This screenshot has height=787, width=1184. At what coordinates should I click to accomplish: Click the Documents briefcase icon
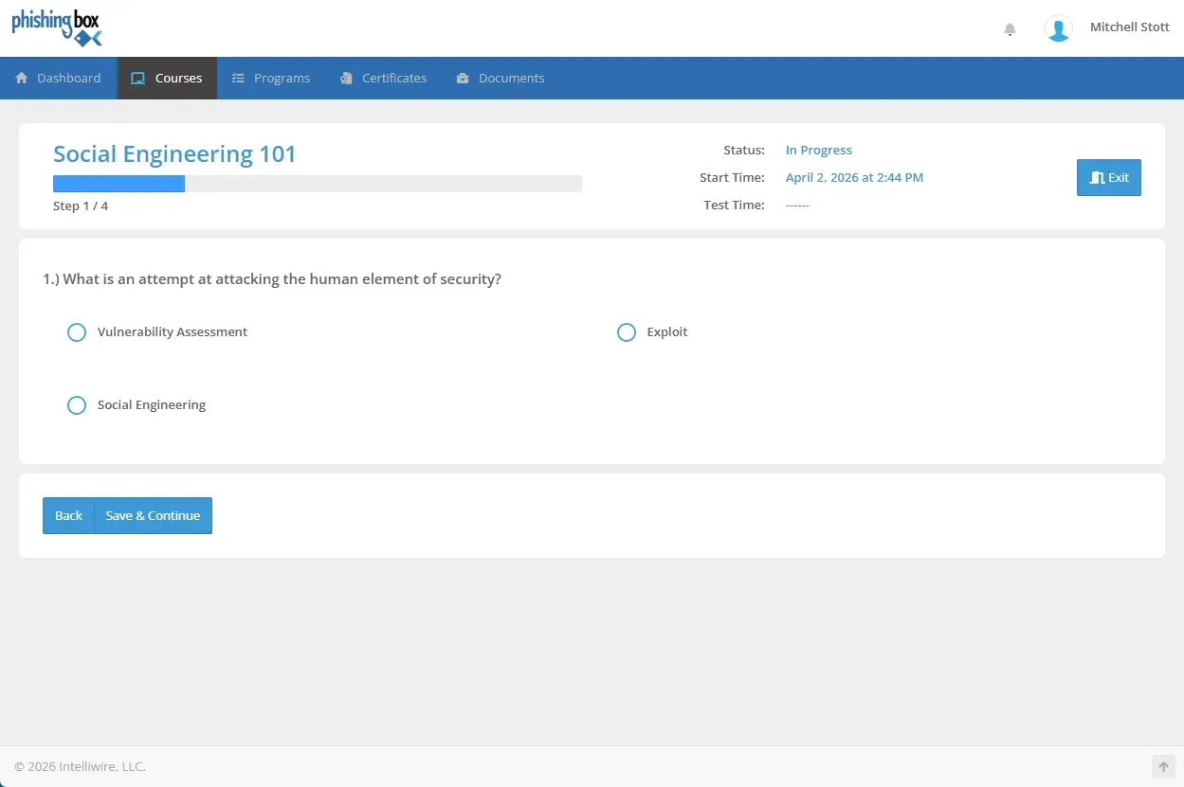coord(463,79)
